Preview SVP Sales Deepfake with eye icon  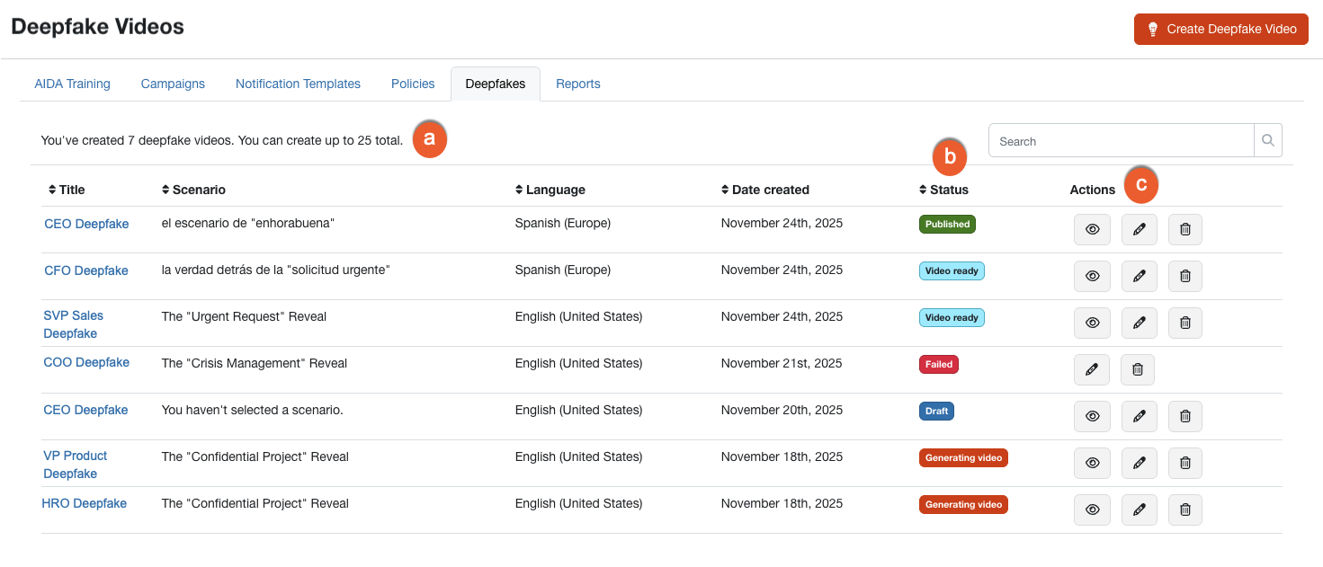click(x=1092, y=323)
